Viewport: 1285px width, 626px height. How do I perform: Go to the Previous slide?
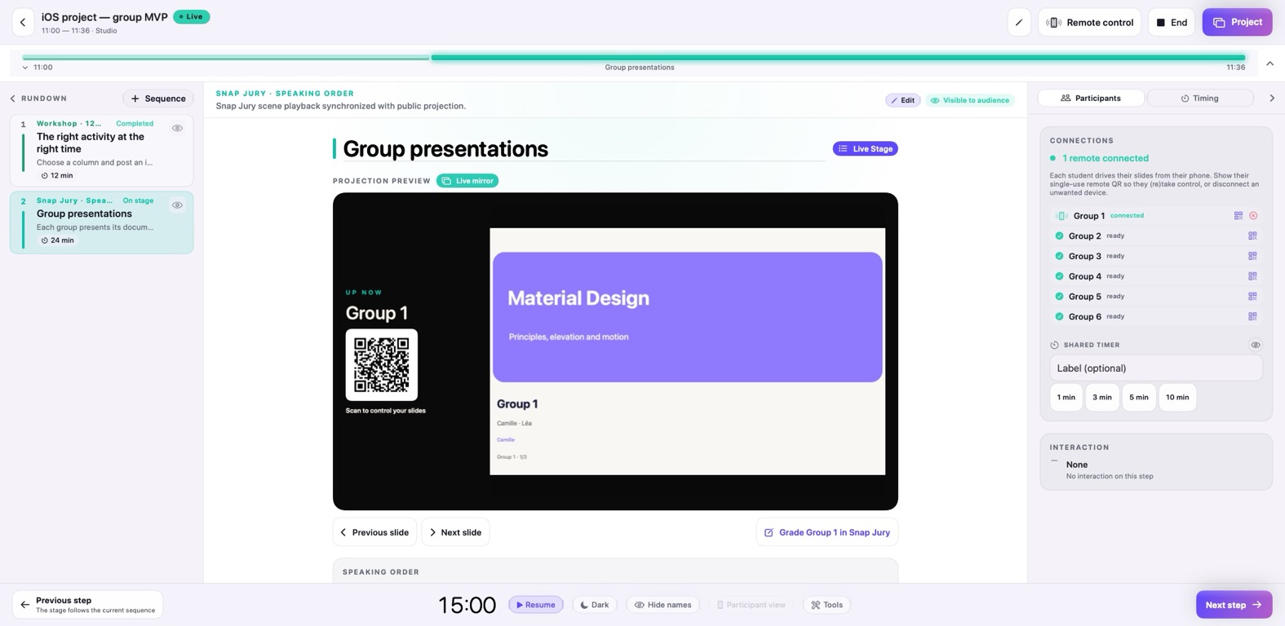[x=374, y=532]
